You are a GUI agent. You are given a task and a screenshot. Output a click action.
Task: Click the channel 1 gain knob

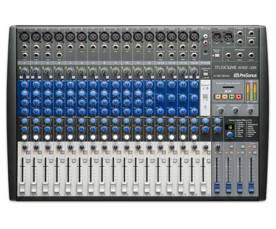tap(24, 71)
